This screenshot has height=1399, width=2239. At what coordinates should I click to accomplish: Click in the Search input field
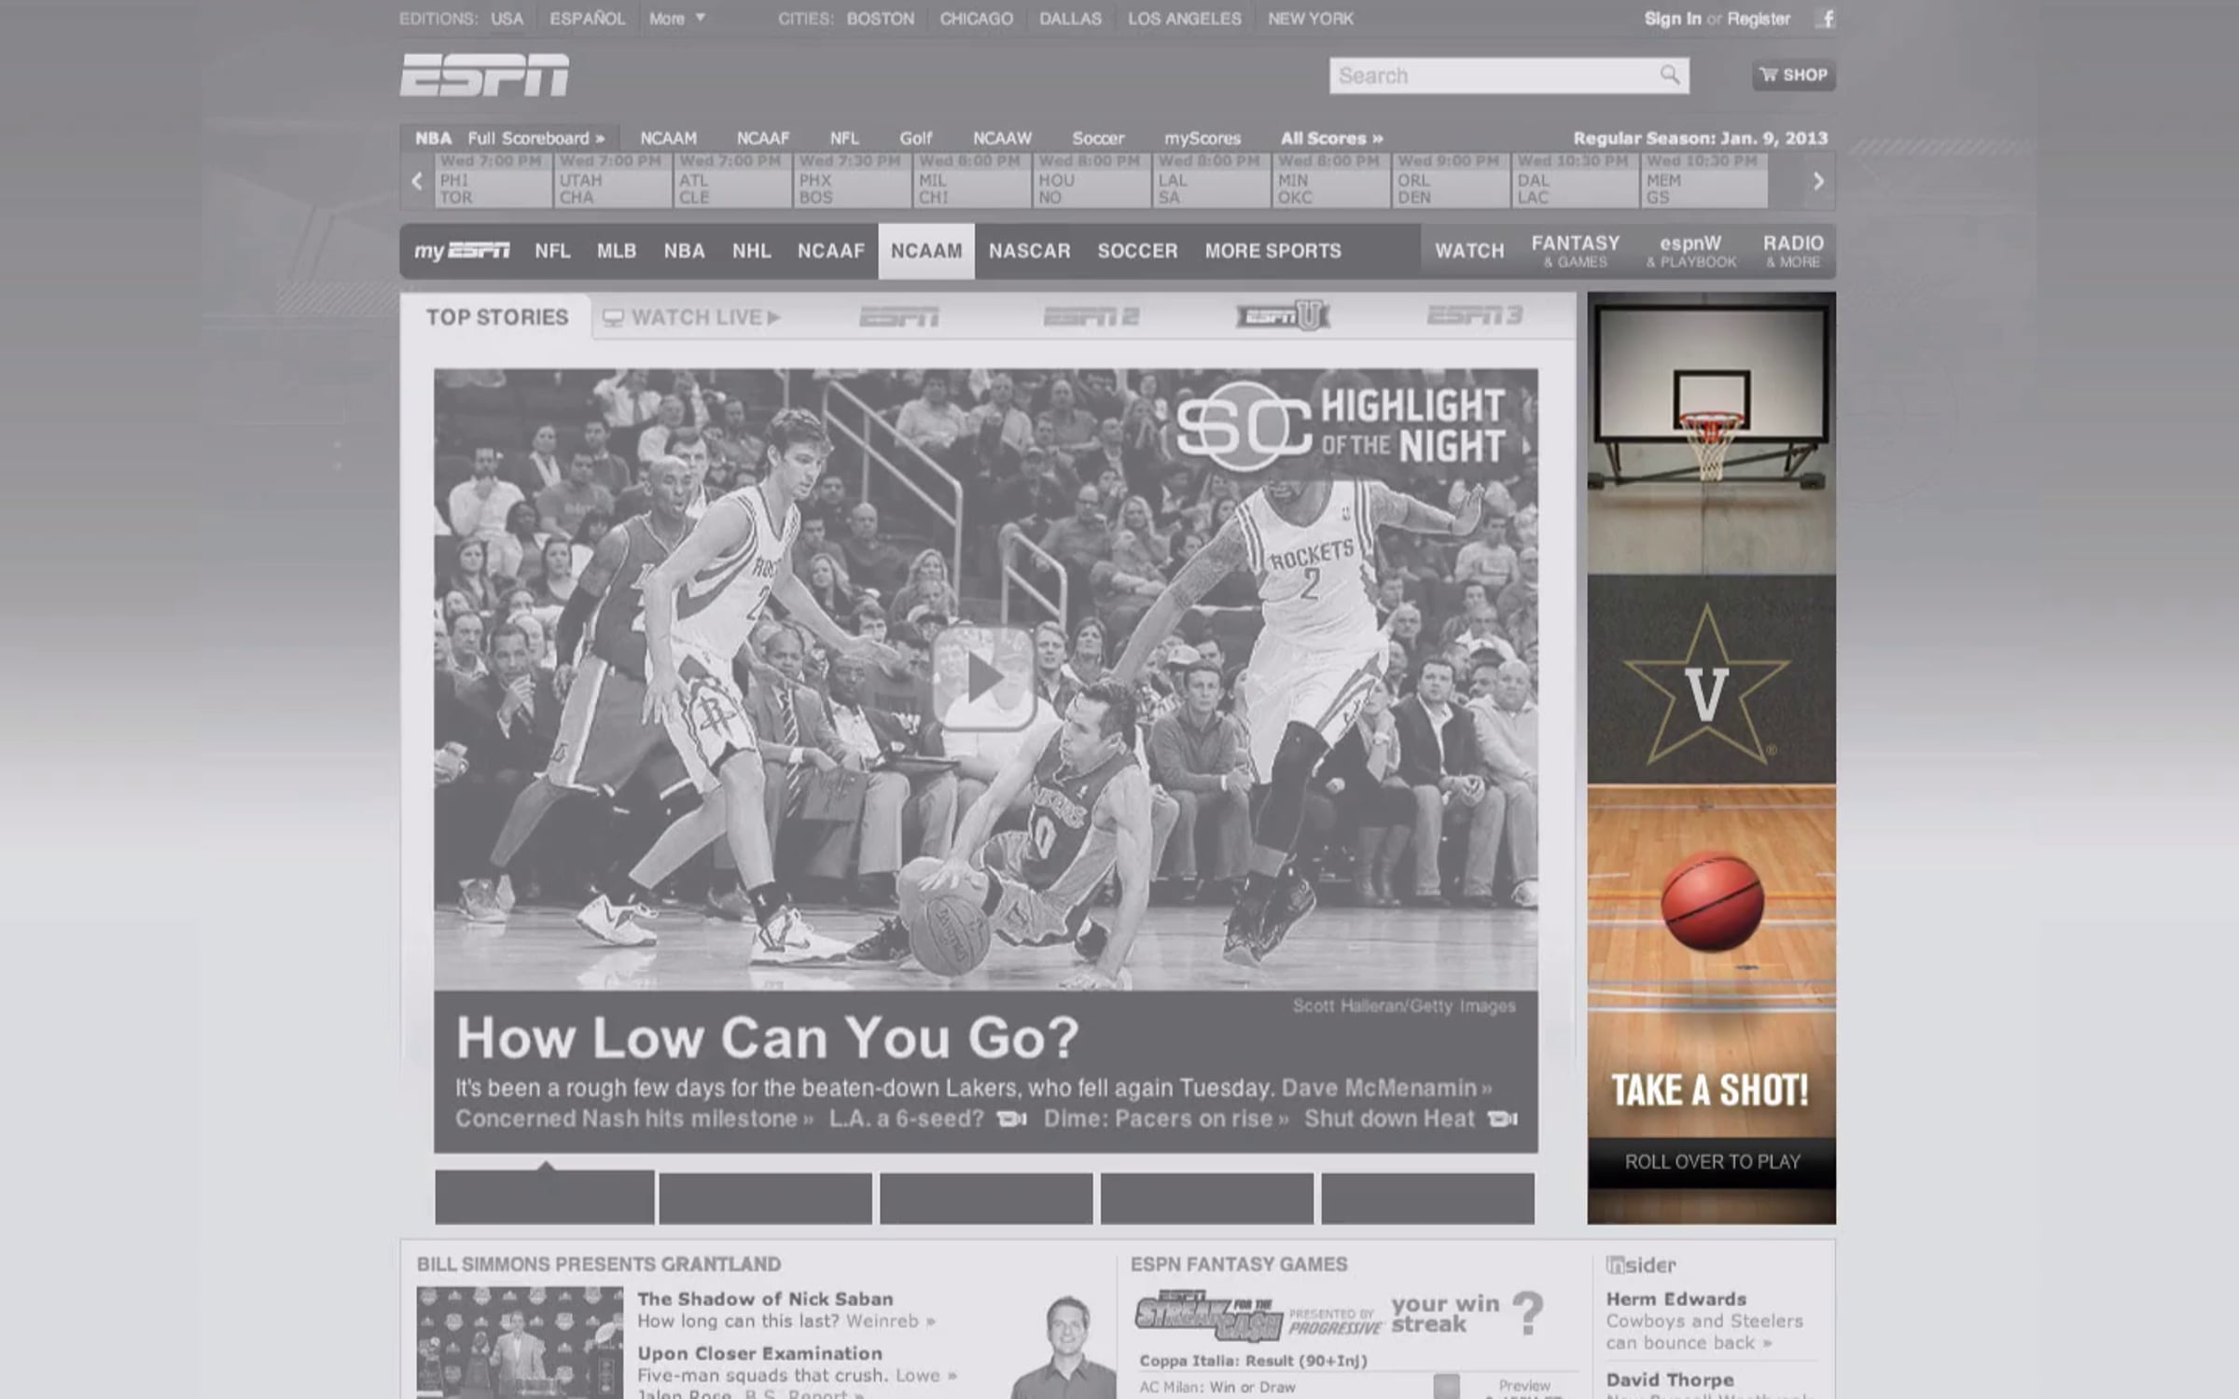[x=1493, y=76]
